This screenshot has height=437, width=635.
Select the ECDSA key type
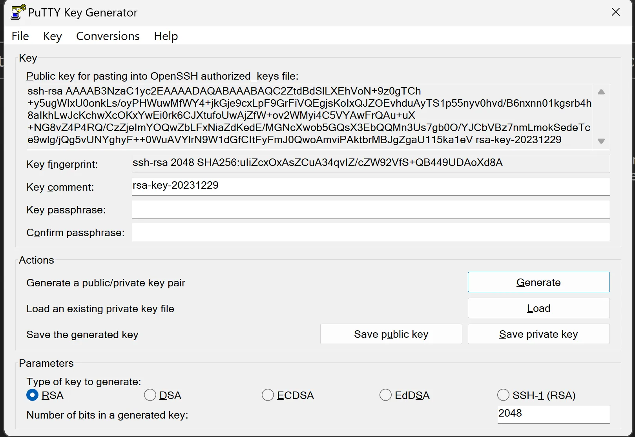(x=267, y=395)
